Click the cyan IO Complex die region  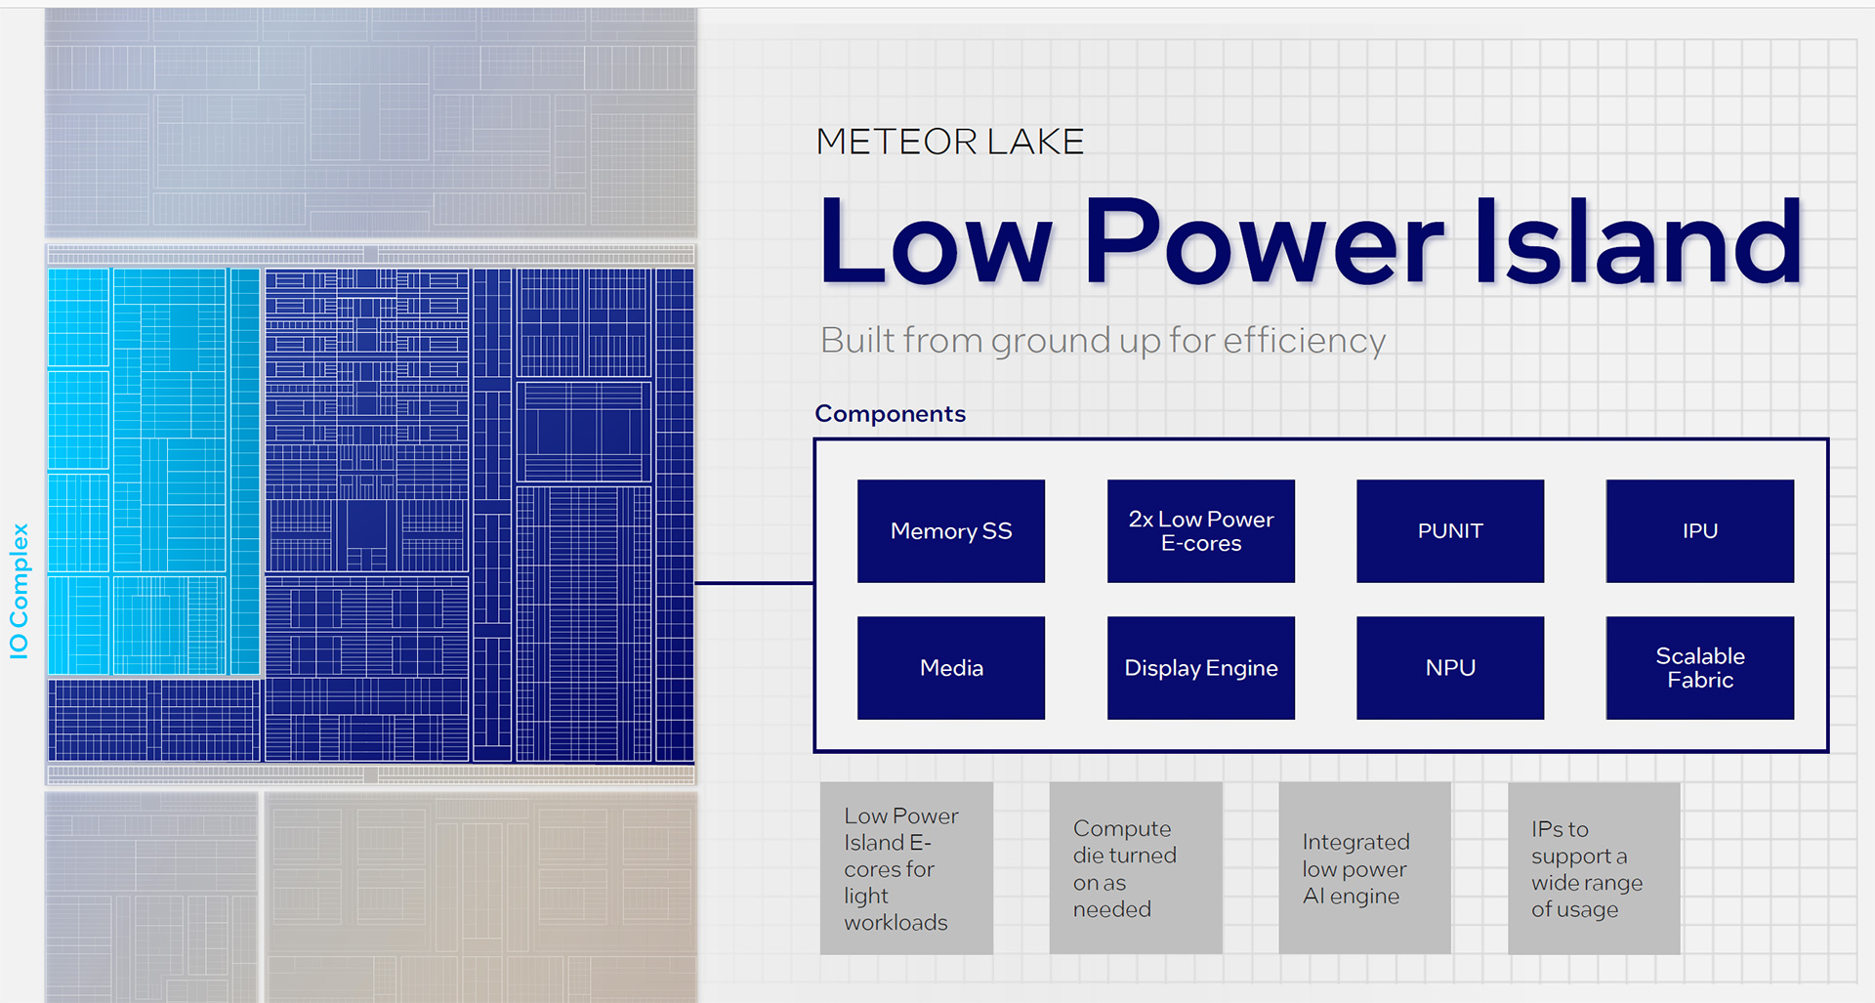tap(154, 472)
